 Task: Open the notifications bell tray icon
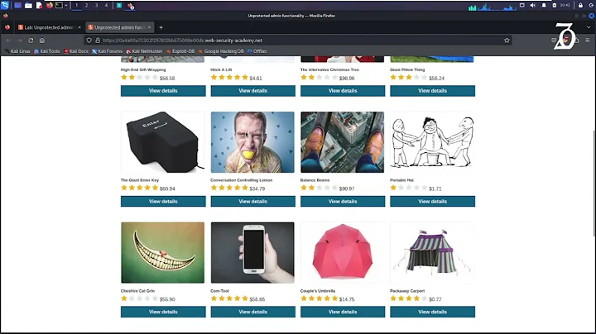pos(544,6)
